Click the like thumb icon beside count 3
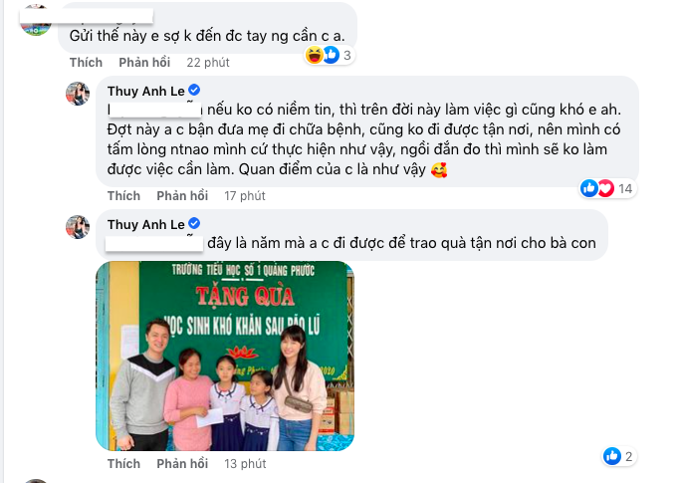The height and width of the screenshot is (483, 679). point(331,55)
